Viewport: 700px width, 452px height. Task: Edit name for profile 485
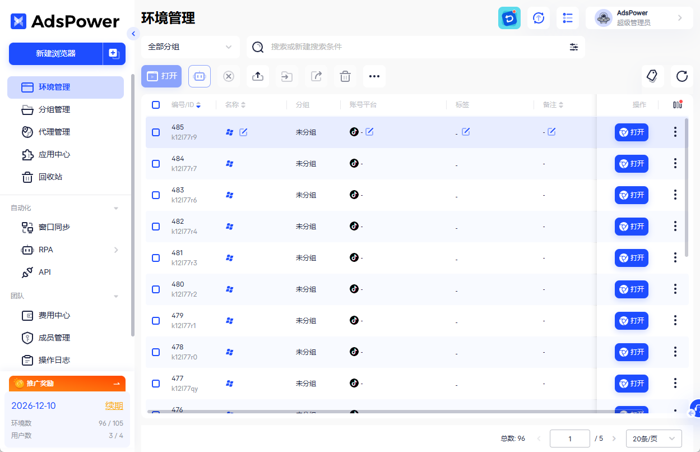[243, 132]
